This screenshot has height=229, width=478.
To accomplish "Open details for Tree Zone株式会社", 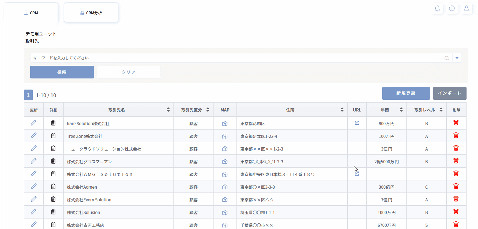I will 53,136.
